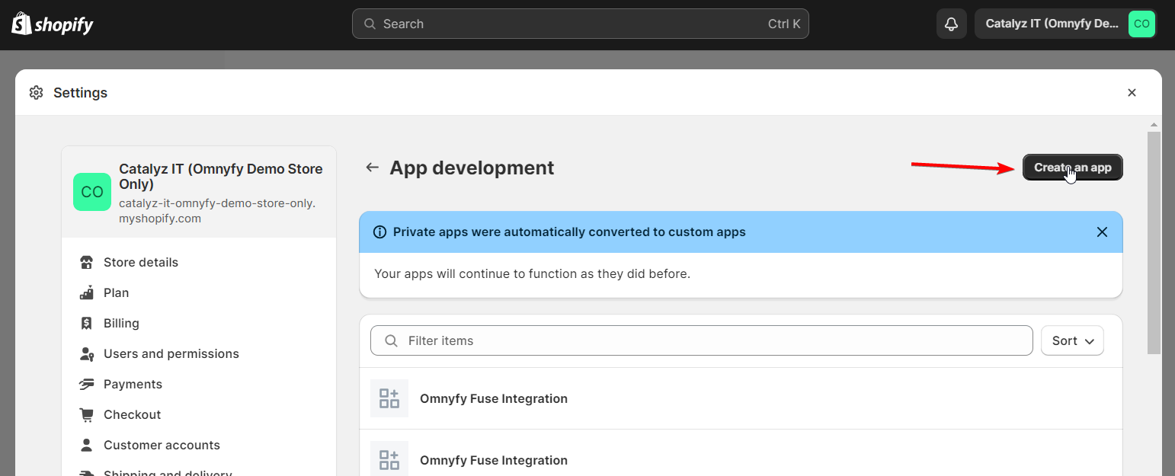
Task: Go back using the arrow beside App development
Action: click(x=372, y=168)
